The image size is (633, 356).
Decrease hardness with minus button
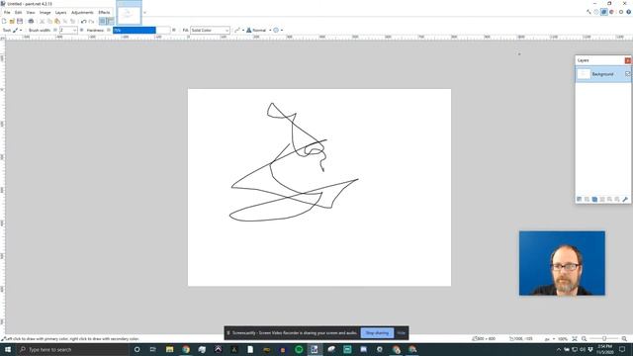pos(109,31)
